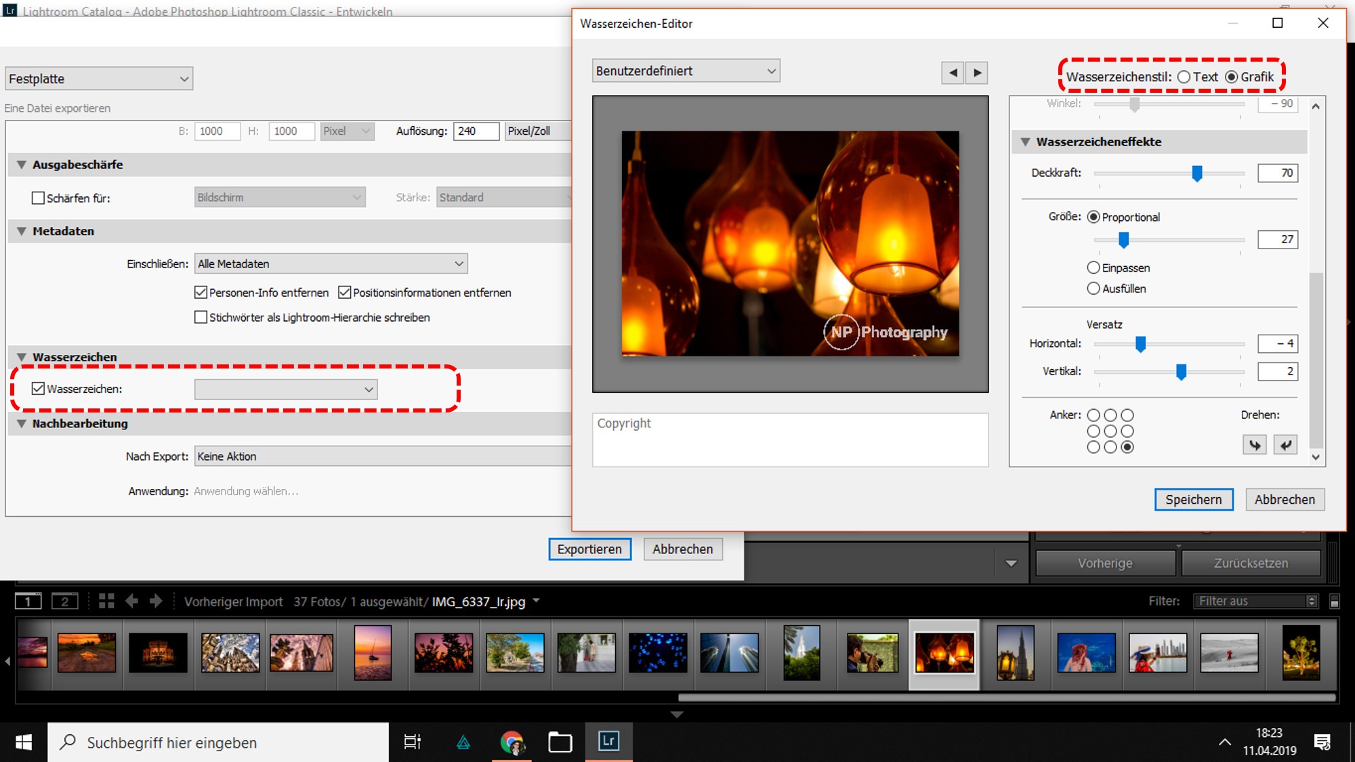
Task: Switch to grid view in filmstrip toolbar
Action: pos(106,601)
